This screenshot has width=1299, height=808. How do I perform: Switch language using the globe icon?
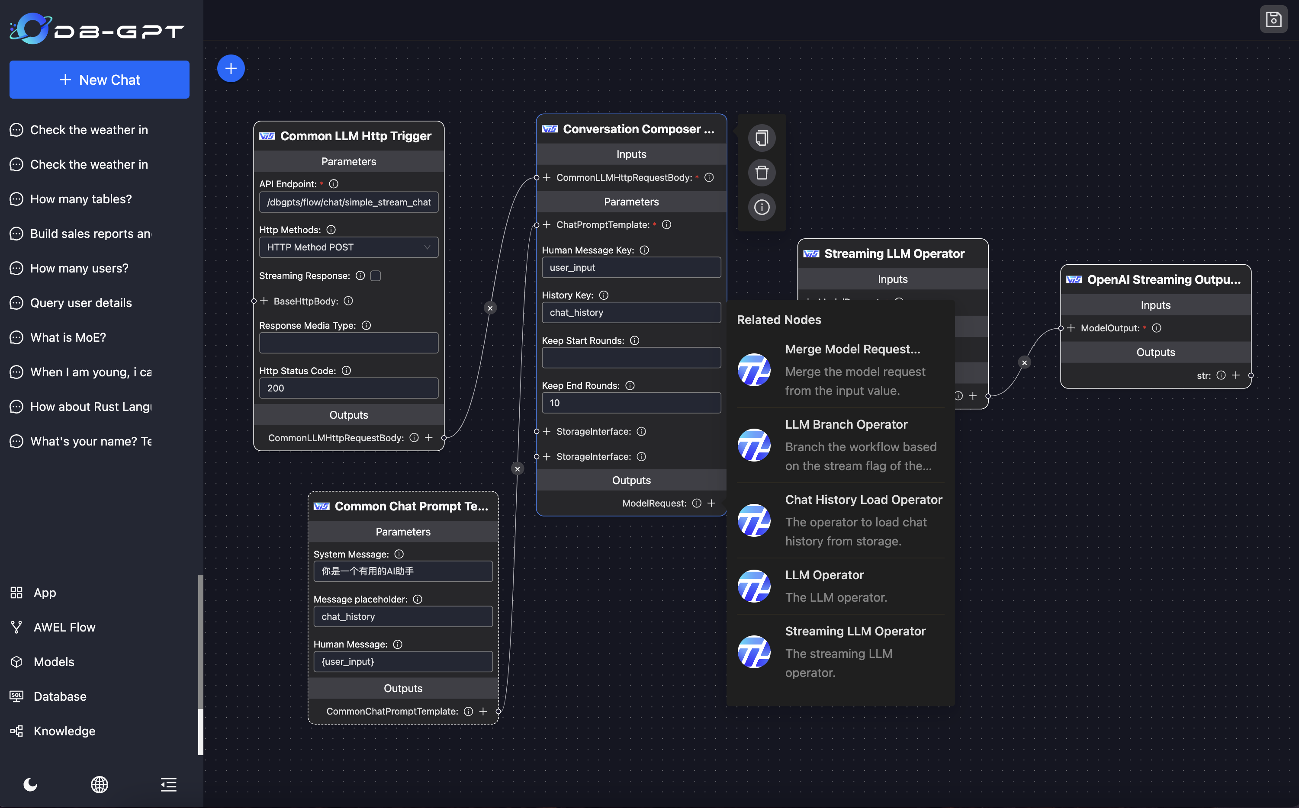100,785
